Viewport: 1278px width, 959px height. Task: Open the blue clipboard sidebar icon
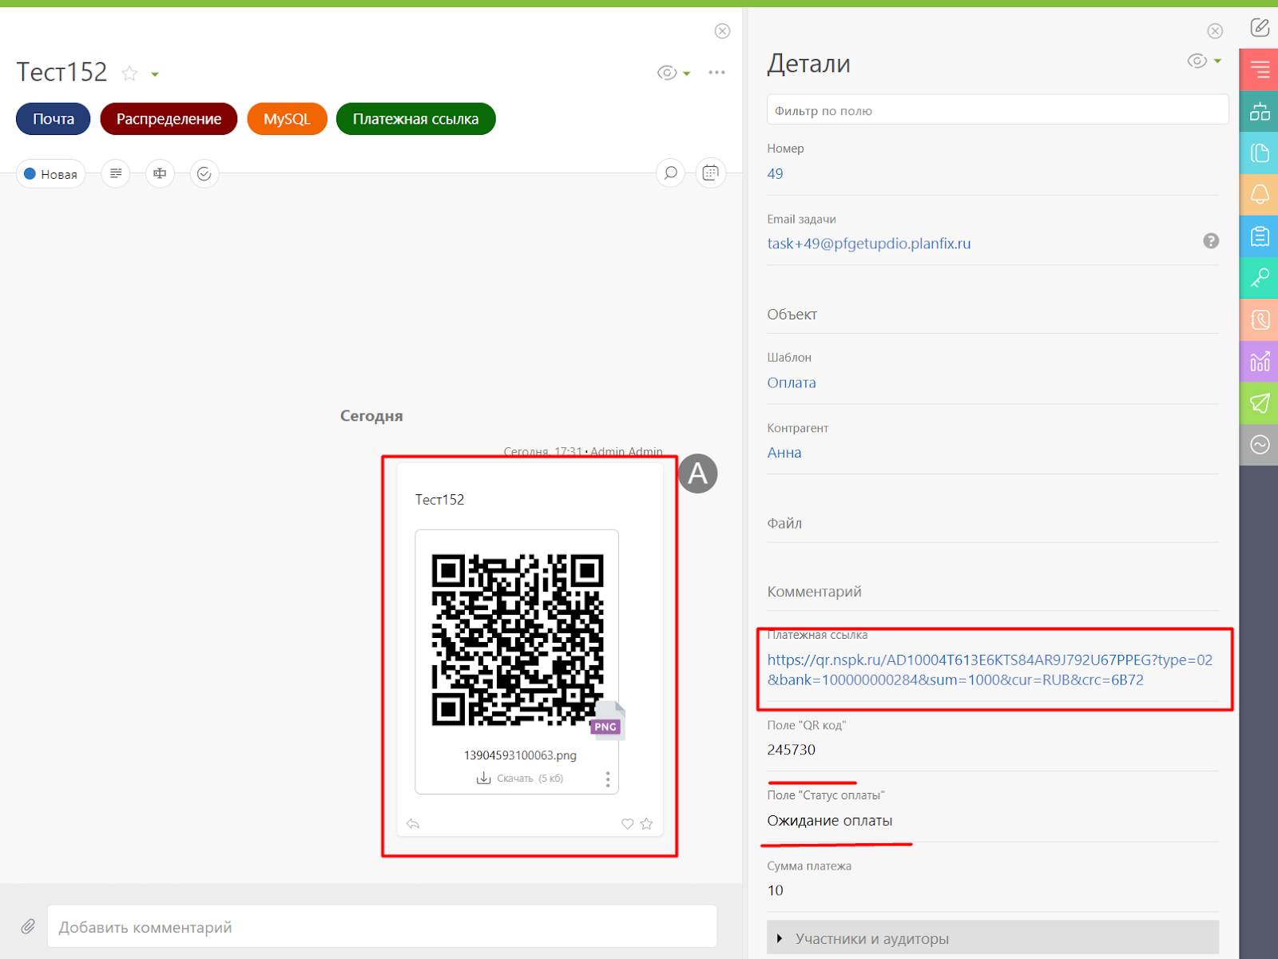click(1260, 236)
